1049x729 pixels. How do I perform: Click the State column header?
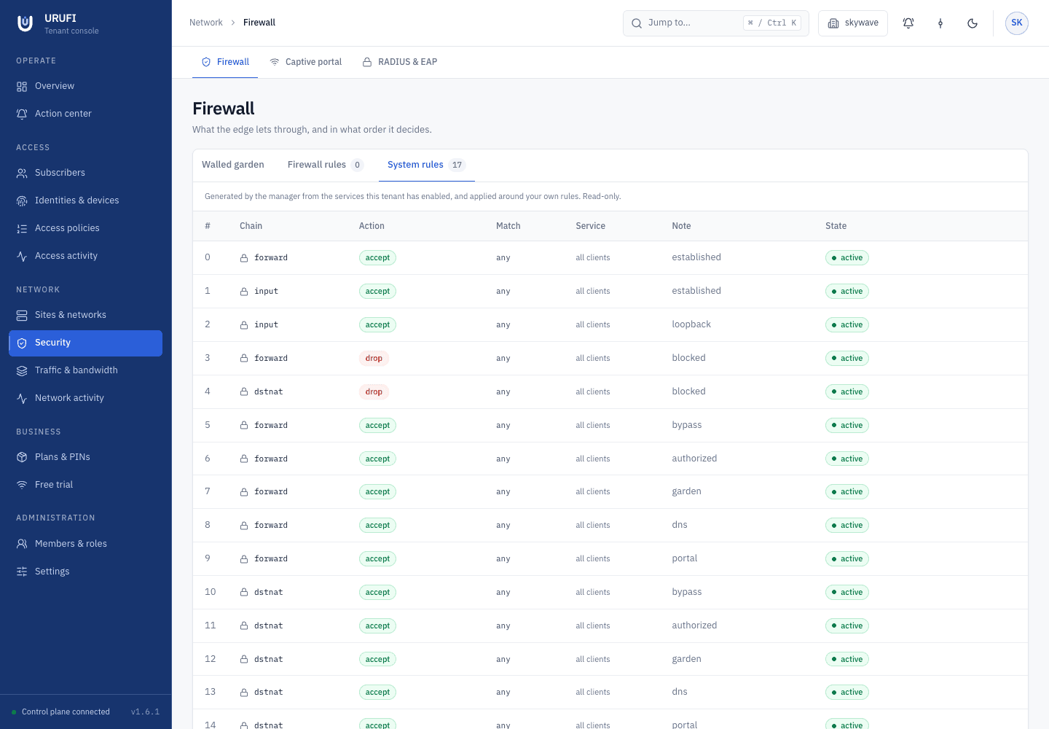[836, 226]
